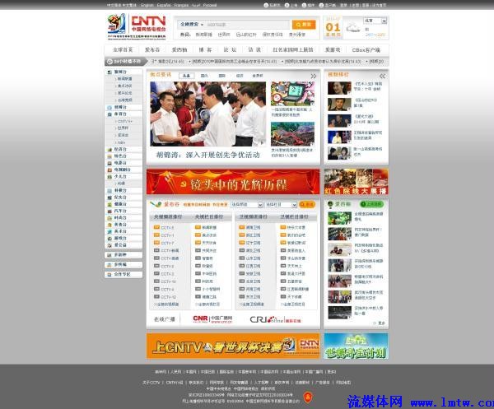494x409 pixels.
Task: Click the CNR China Radio logo
Action: pyautogui.click(x=212, y=318)
